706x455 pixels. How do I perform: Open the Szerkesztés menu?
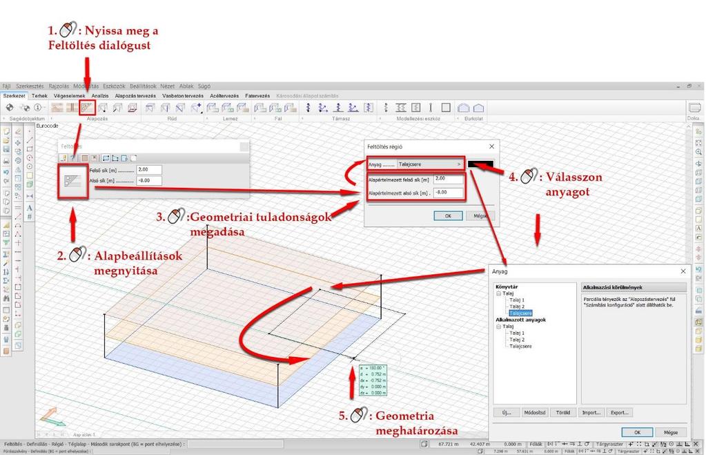[30, 86]
